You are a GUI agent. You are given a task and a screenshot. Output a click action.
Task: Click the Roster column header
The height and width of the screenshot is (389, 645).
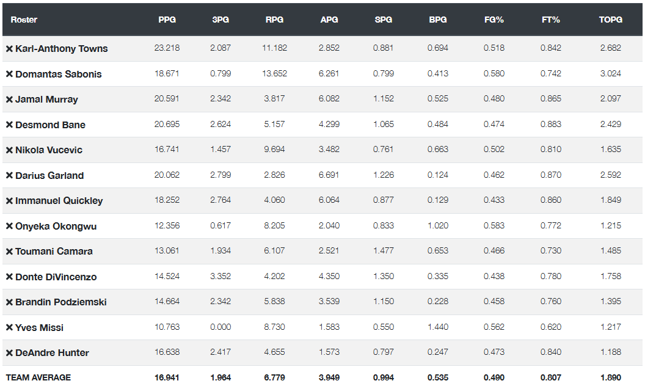[24, 20]
